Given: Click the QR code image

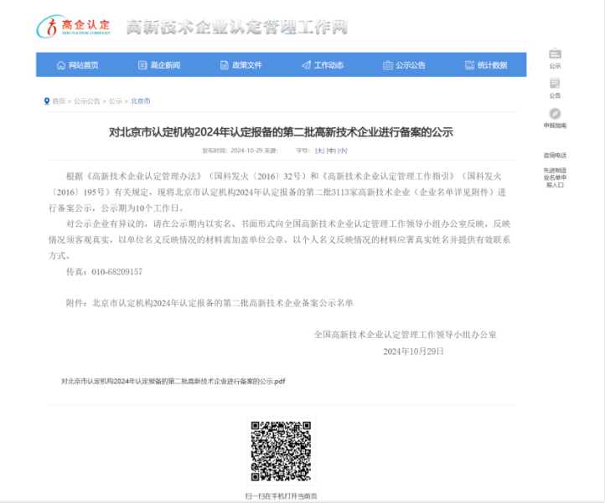Looking at the screenshot, I should tap(281, 451).
